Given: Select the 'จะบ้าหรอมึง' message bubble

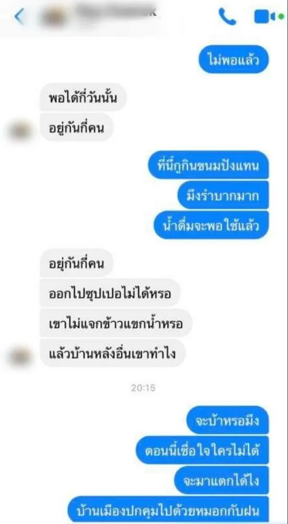Looking at the screenshot, I should point(227,420).
